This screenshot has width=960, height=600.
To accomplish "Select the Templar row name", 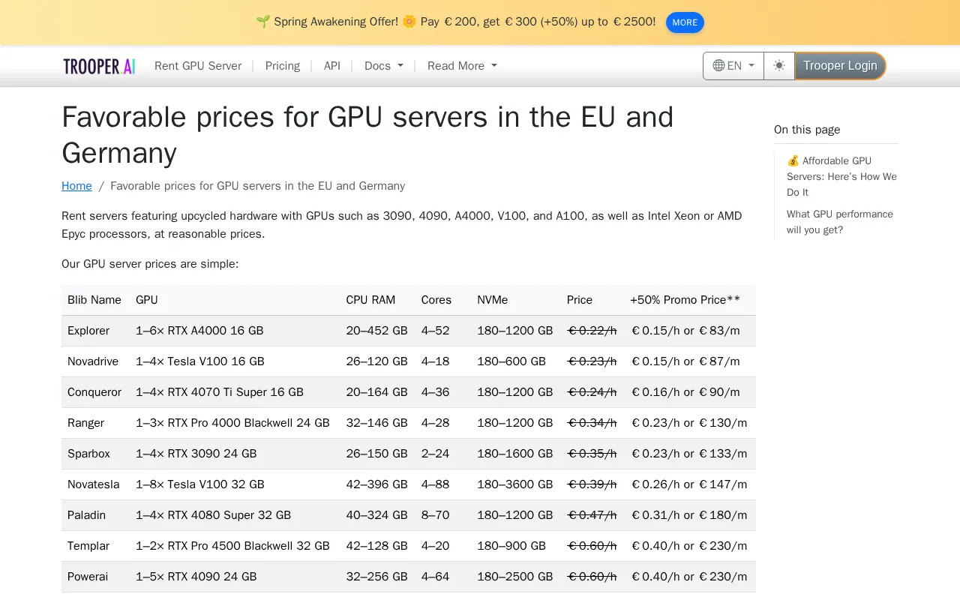I will click(x=88, y=546).
